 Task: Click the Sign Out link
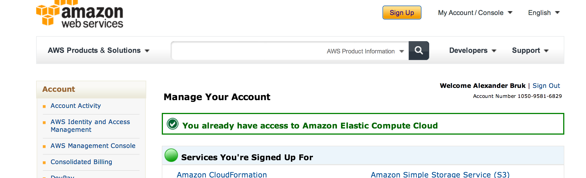546,86
